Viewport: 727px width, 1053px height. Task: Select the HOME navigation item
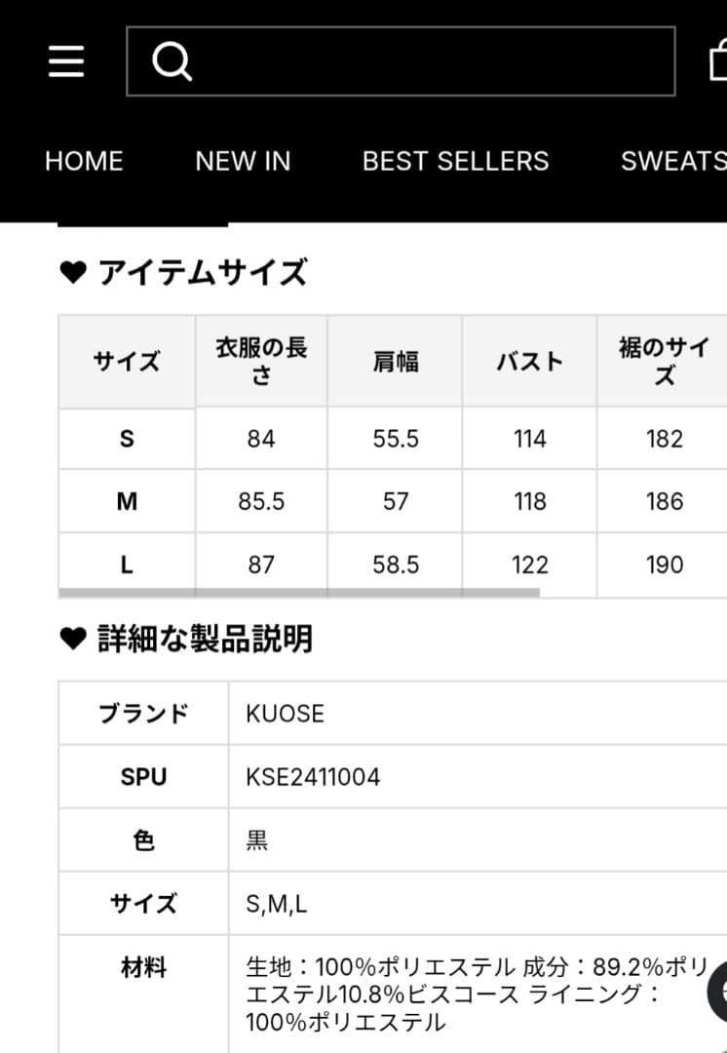click(x=84, y=161)
